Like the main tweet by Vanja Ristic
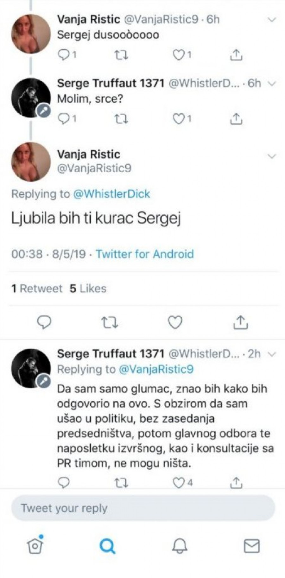285x578 pixels. click(x=175, y=322)
